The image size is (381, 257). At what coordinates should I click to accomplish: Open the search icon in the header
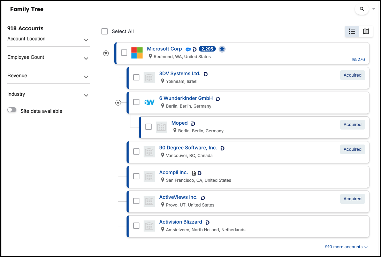362,9
